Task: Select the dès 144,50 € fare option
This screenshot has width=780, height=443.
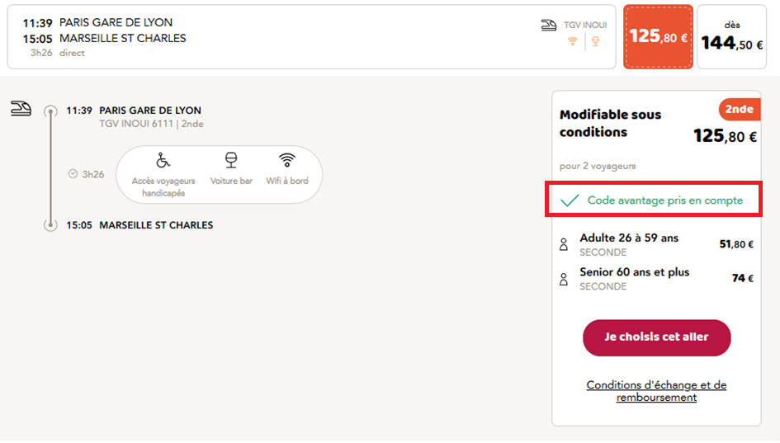Action: click(x=731, y=37)
